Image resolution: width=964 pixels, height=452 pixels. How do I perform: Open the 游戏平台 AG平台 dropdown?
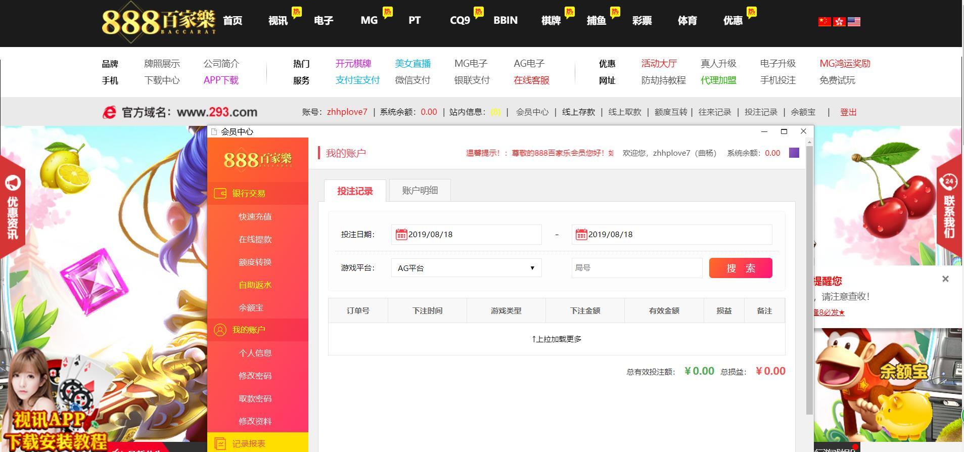click(x=466, y=268)
